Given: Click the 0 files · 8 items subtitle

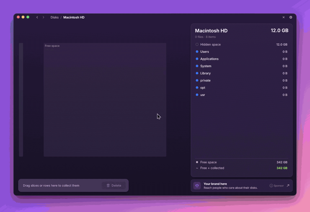Looking at the screenshot, I should click(205, 37).
